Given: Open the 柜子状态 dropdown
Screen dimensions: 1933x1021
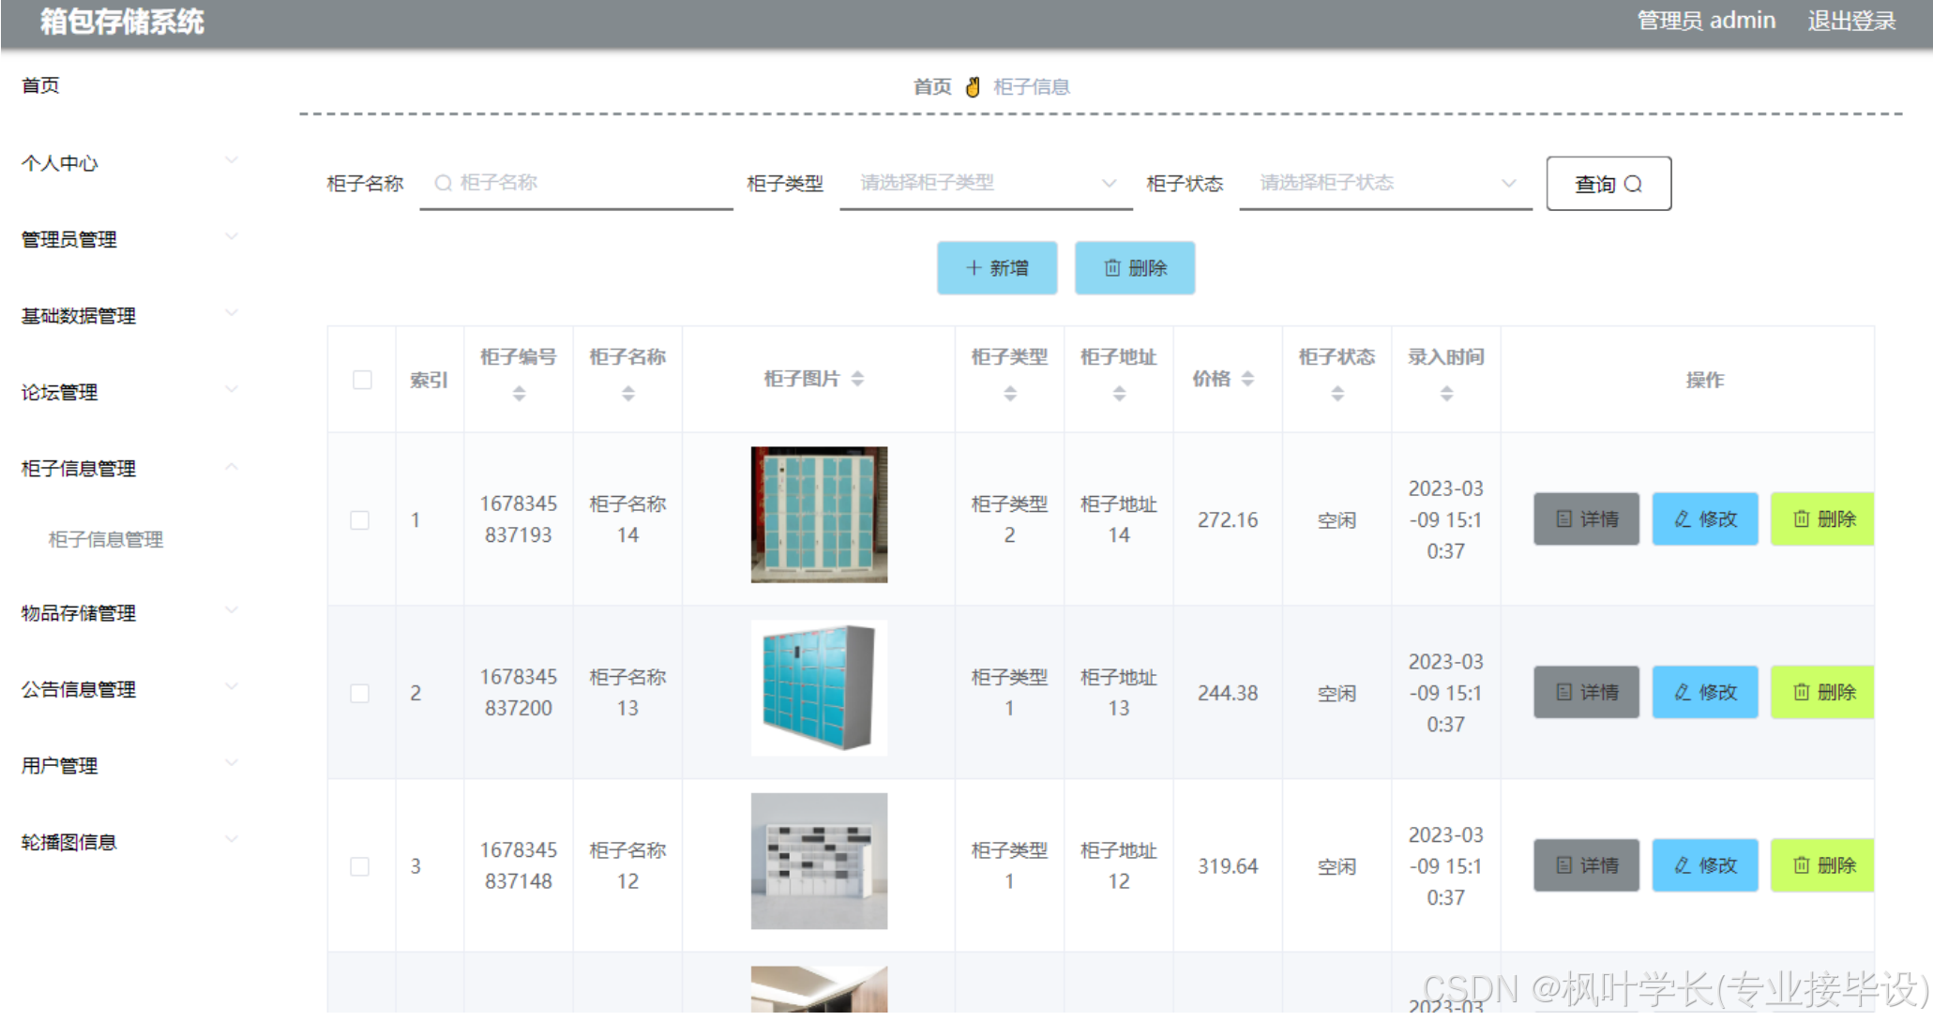Looking at the screenshot, I should pos(1385,184).
